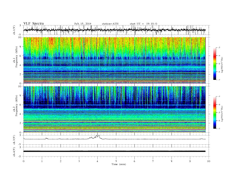Select the "ch.4(V)" axis label
Image resolution: width=235 pixels, height=181 pixels.
pyautogui.click(x=14, y=152)
